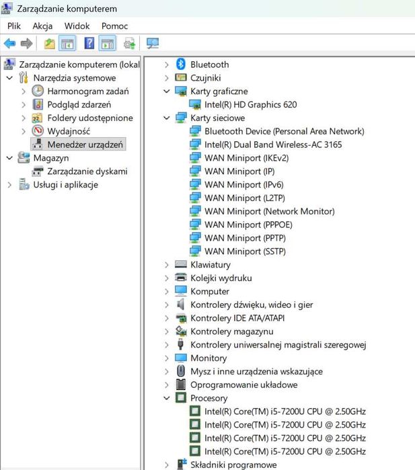Click the Zarządzanie dyskami drive icon
415x470 pixels.
38,171
